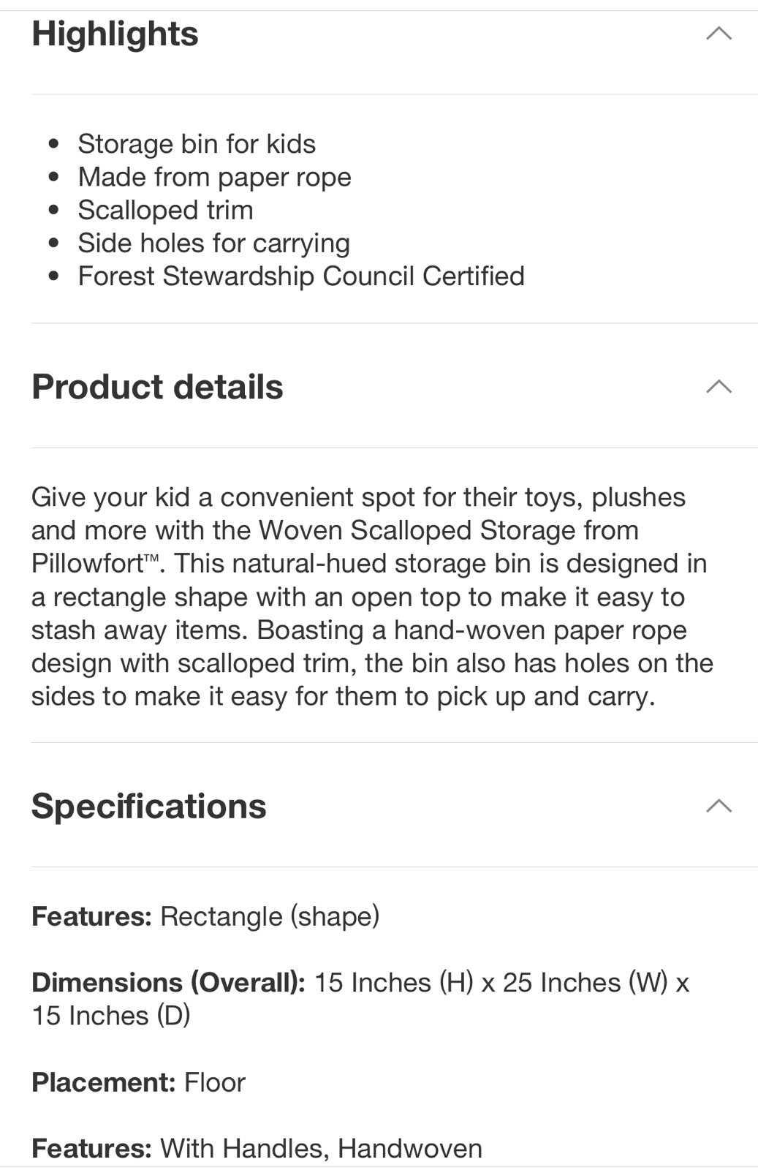Tap 'With Handles, Handwoven' features value

[x=321, y=1149]
